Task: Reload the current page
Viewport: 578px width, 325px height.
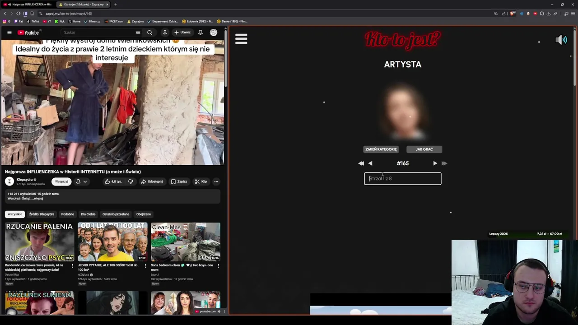Action: click(18, 14)
